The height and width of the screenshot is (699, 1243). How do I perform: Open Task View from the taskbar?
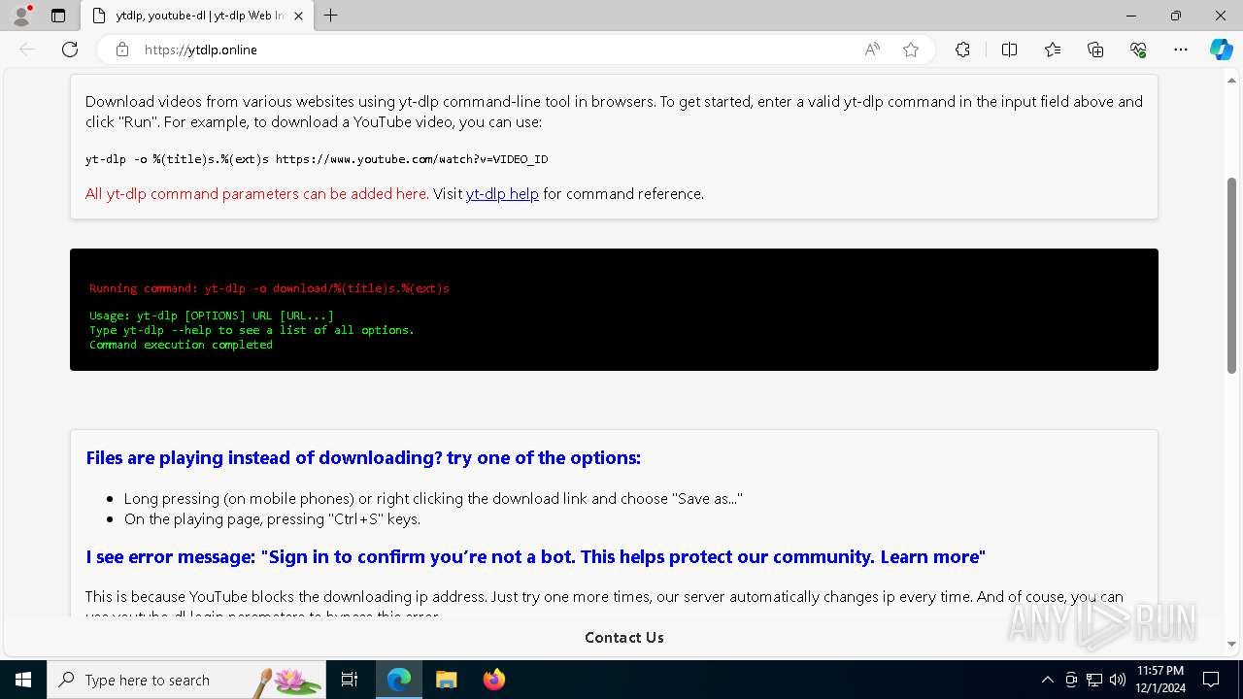[351, 680]
